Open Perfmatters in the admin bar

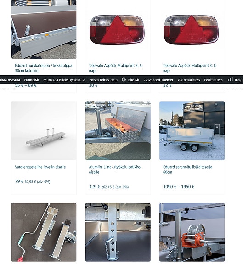(213, 80)
